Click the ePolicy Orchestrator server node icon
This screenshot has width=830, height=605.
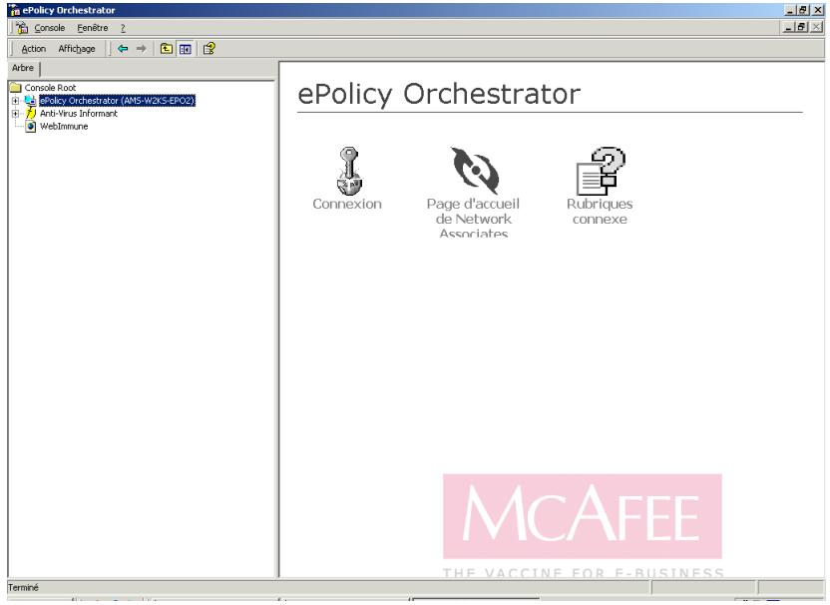pyautogui.click(x=31, y=100)
